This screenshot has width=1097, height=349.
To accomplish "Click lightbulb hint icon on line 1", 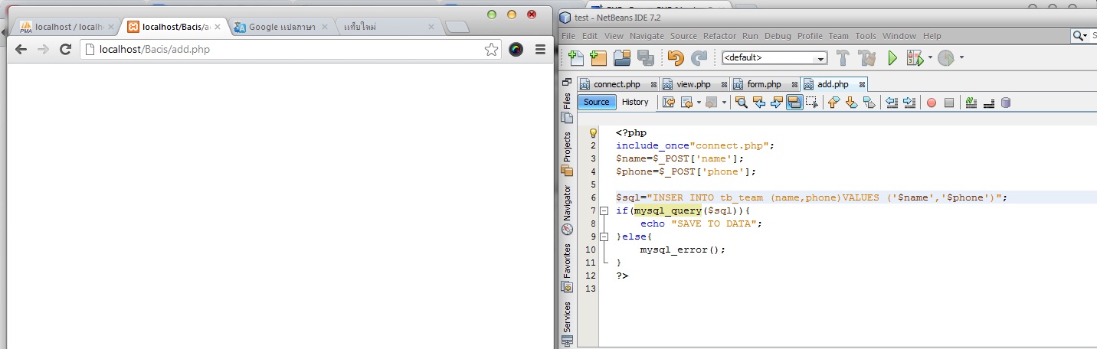I will [x=592, y=132].
